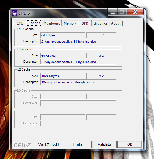This screenshot has width=154, height=159.
Task: Click the L1 I-Cache descriptor field
Action: click(x=78, y=62)
